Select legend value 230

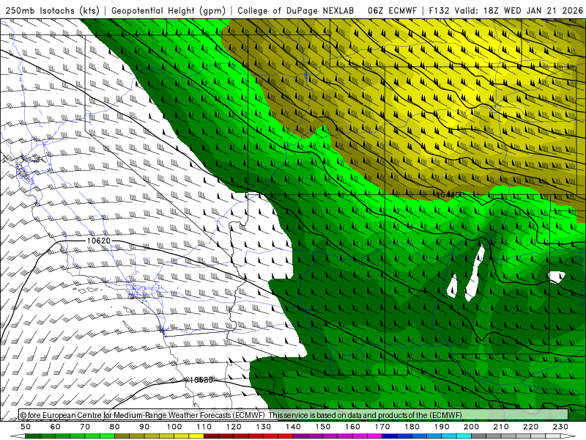point(560,427)
